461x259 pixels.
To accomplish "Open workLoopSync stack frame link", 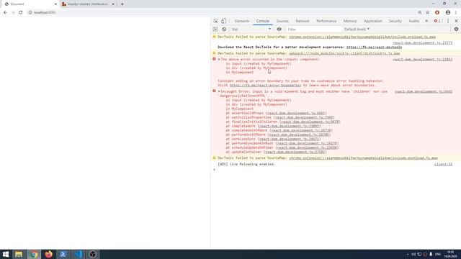I will 289,139.
